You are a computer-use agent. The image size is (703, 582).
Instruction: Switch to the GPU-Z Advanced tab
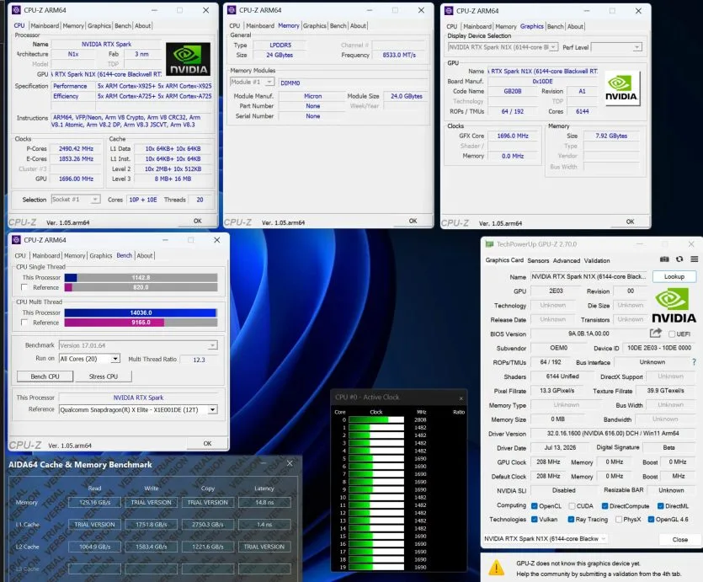pyautogui.click(x=567, y=260)
